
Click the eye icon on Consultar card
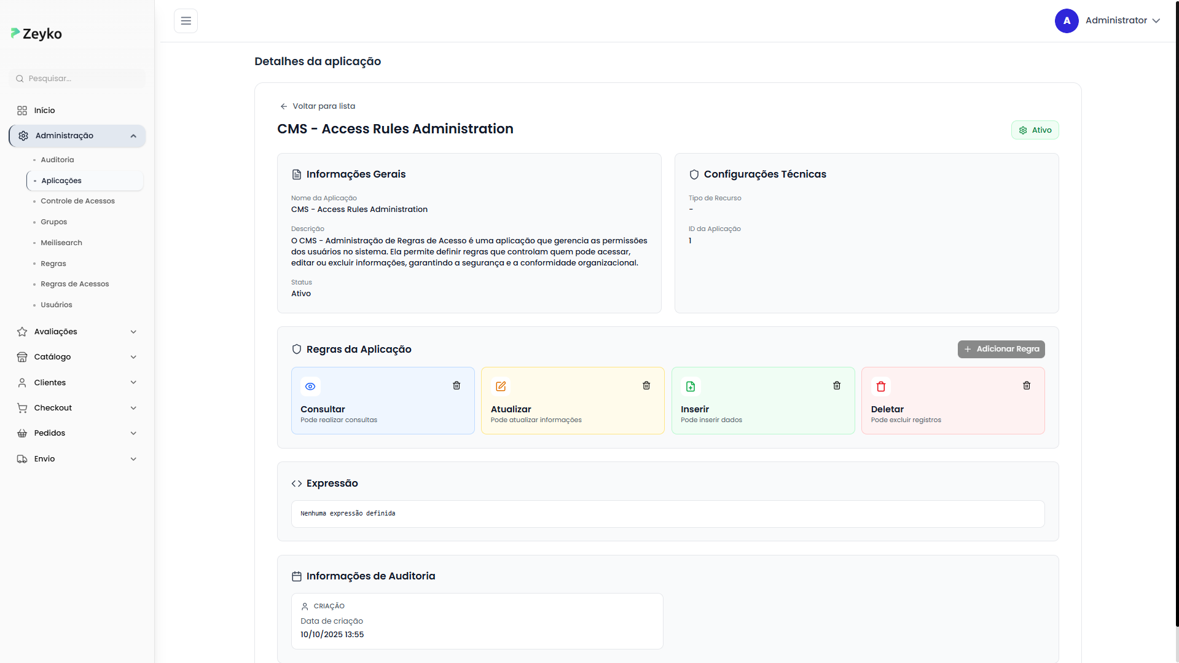pyautogui.click(x=310, y=386)
